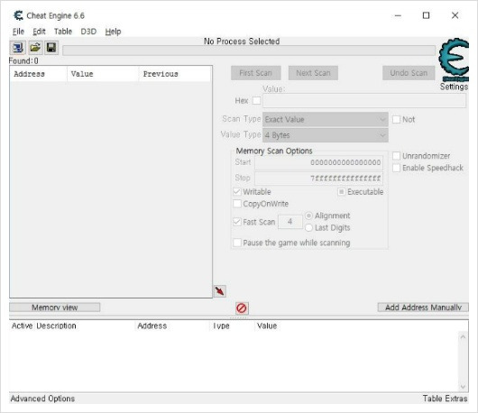This screenshot has height=413, width=478.
Task: Tick Enable Speedhack checkbox
Action: (396, 168)
